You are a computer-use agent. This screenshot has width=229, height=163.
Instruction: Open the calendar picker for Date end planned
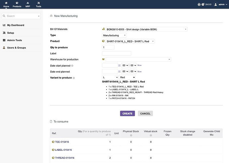tap(119, 72)
